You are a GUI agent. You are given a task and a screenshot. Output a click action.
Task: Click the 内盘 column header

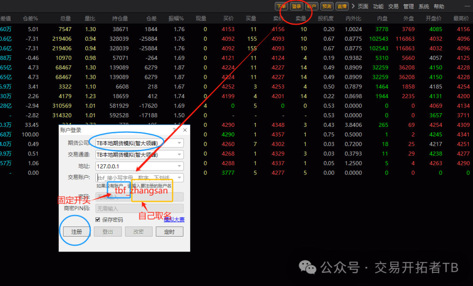382,18
